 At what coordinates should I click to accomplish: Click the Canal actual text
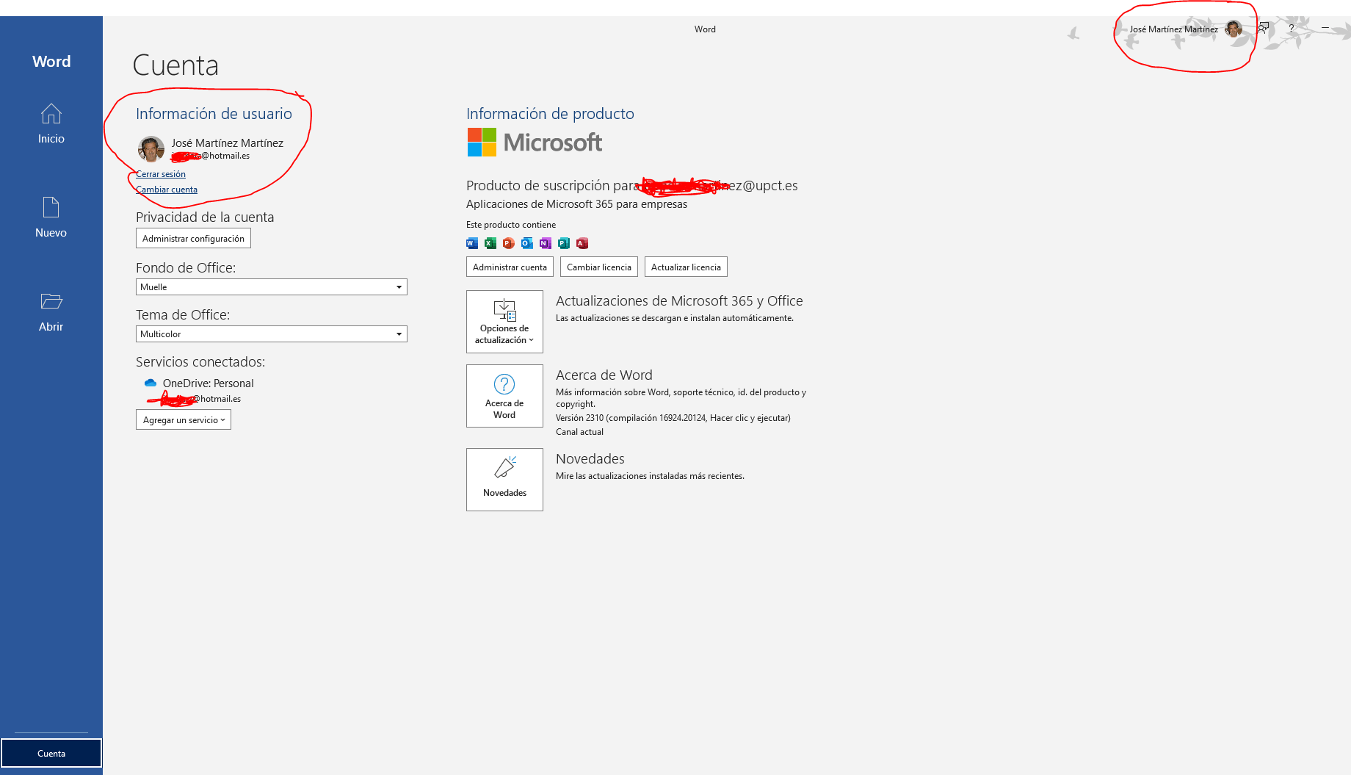click(x=579, y=432)
